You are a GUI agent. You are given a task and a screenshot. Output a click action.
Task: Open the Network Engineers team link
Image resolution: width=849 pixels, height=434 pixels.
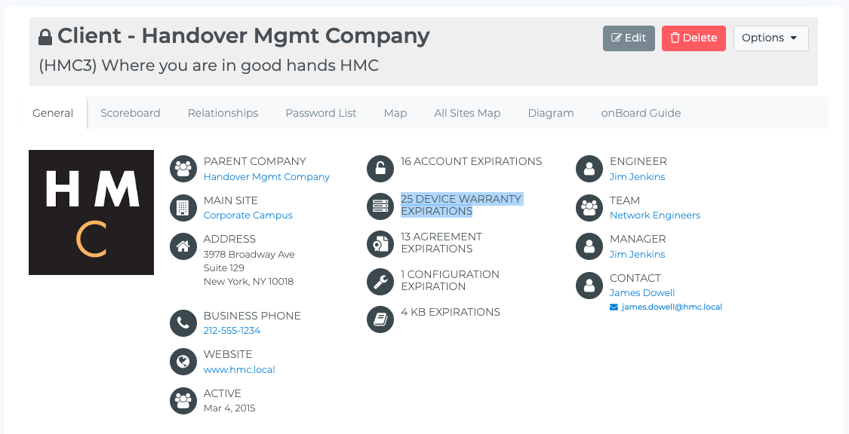click(x=655, y=215)
